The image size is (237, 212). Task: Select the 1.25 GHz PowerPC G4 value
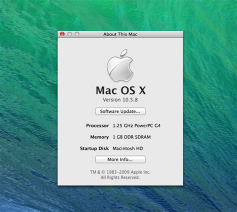pyautogui.click(x=136, y=125)
